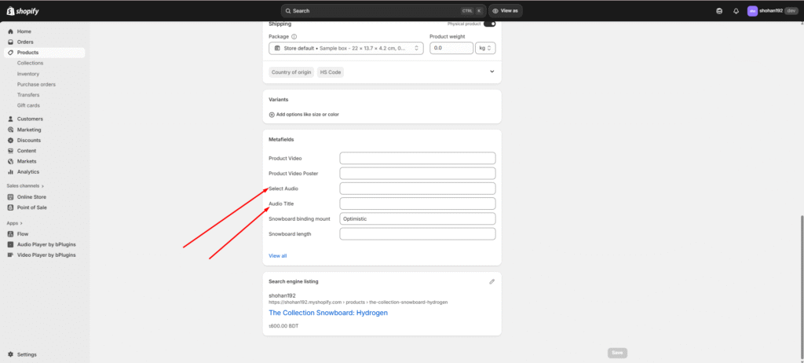Expand the Country of origin section chevron
The width and height of the screenshot is (804, 363).
coord(492,71)
